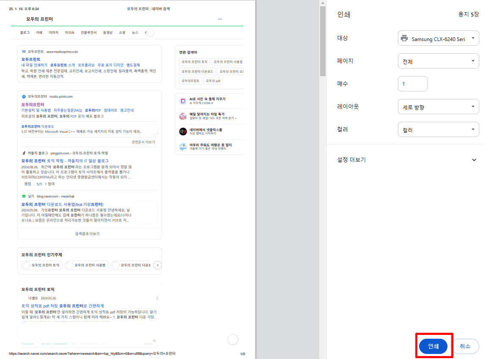Click the 업데이트 link
This screenshot has width=486, height=359.
pyautogui.click(x=110, y=110)
